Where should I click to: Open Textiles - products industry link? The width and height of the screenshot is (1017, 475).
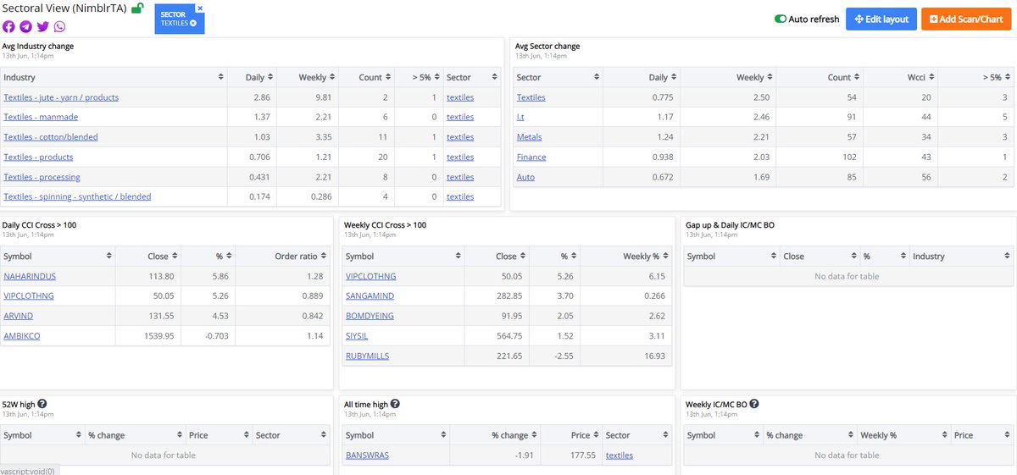coord(38,157)
